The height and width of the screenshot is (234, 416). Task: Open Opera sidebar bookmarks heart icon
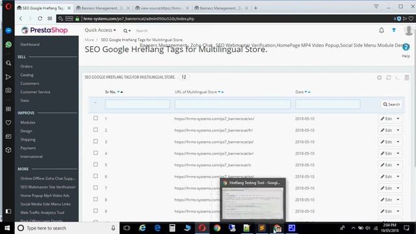(x=8, y=123)
